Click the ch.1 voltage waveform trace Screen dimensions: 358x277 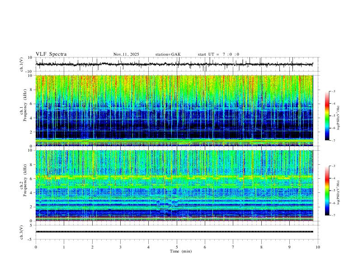[x=174, y=64]
